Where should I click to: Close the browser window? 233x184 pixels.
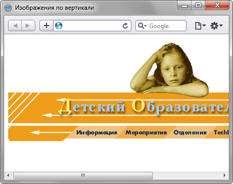pyautogui.click(x=217, y=6)
